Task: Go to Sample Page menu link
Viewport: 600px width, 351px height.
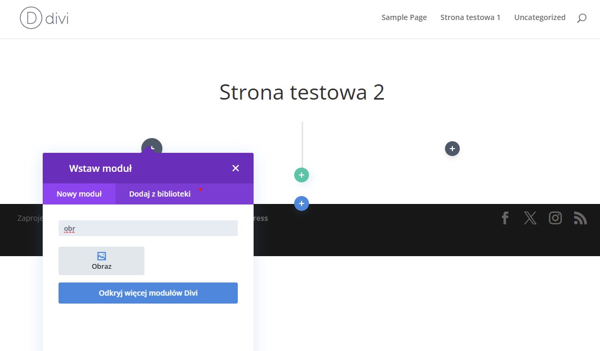Action: (x=404, y=17)
